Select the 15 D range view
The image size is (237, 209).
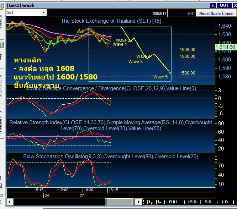tap(192, 202)
